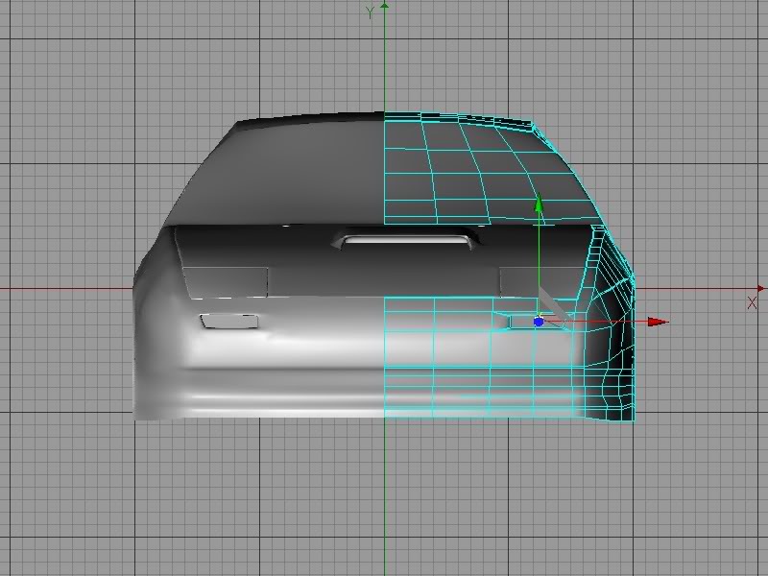
Task: Click the dense wireframe mesh on the right fender
Action: [x=614, y=317]
